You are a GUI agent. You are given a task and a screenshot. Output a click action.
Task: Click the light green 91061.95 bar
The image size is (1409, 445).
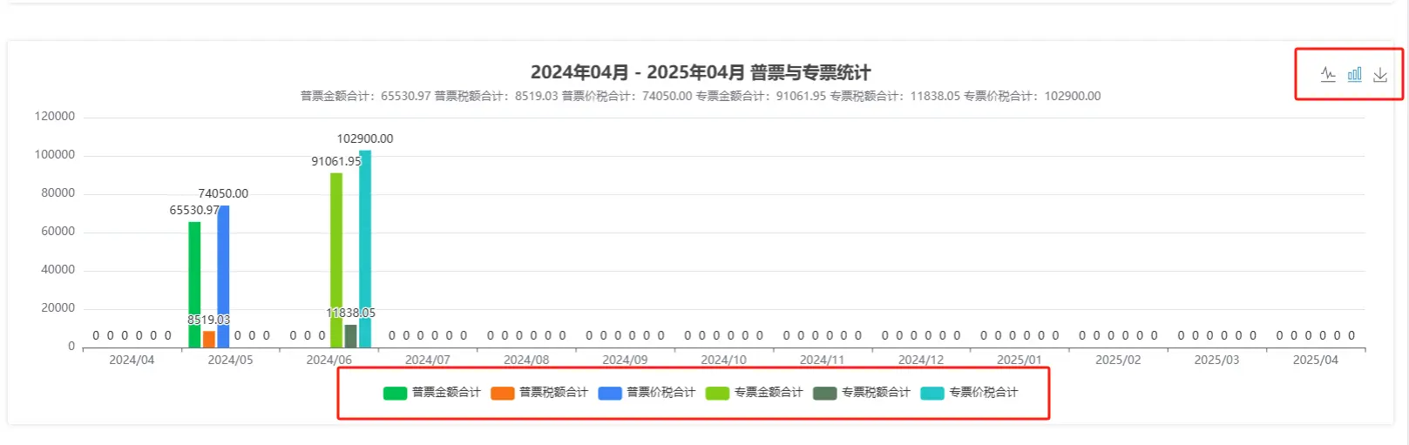point(336,253)
